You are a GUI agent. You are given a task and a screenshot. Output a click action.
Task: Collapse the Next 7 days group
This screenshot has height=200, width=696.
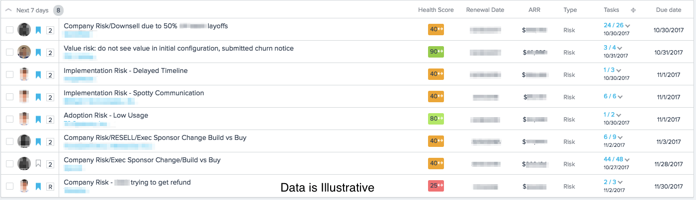[x=8, y=10]
